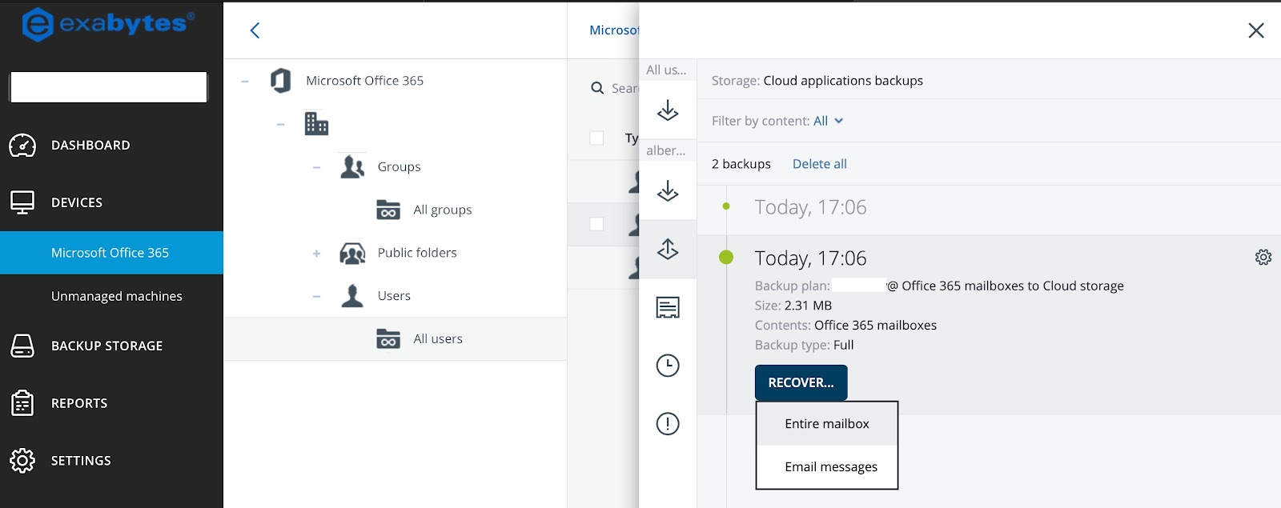Collapse the organization tree node

pos(280,125)
